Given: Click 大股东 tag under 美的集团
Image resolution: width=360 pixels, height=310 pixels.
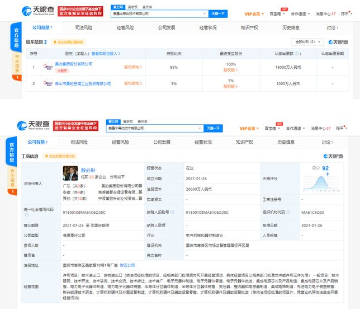Looking at the screenshot, I should pos(62,71).
